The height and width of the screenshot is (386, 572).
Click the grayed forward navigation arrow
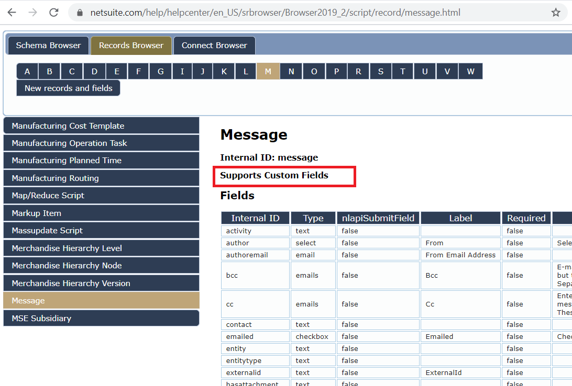tap(32, 12)
